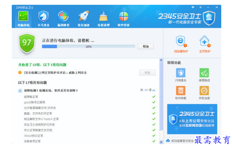
Task: Select the 磁盘、文件夹打开正常 row
Action: click(90, 113)
